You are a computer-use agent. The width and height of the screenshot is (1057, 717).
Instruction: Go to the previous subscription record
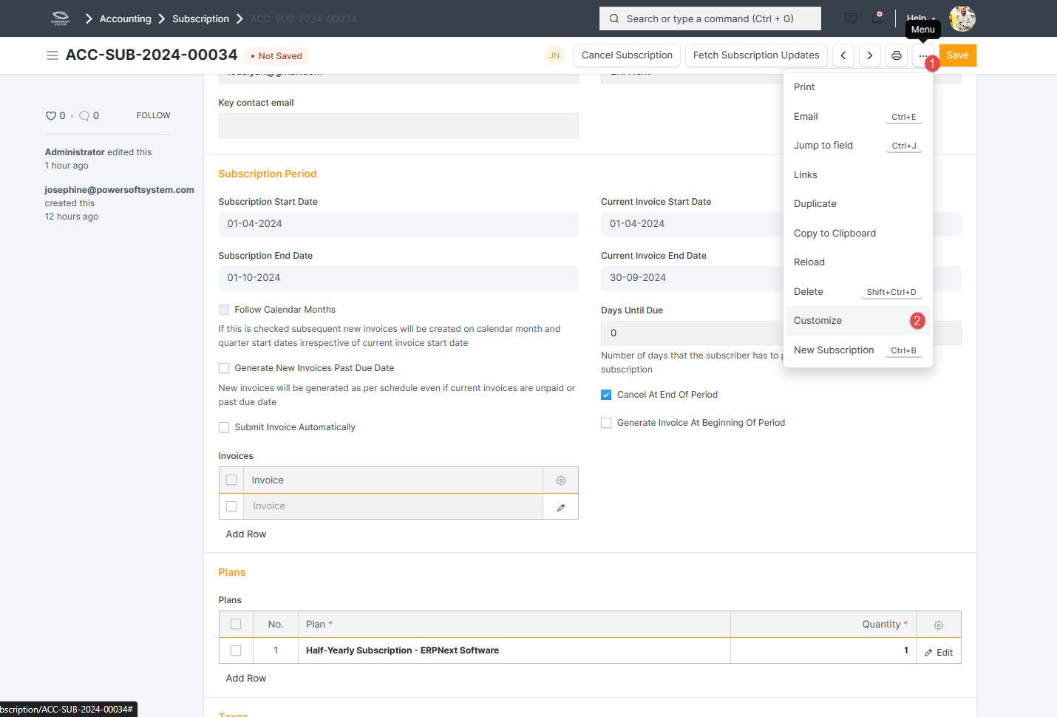[x=843, y=55]
